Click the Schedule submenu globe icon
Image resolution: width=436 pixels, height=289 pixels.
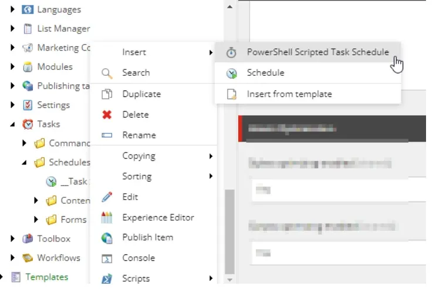(231, 73)
